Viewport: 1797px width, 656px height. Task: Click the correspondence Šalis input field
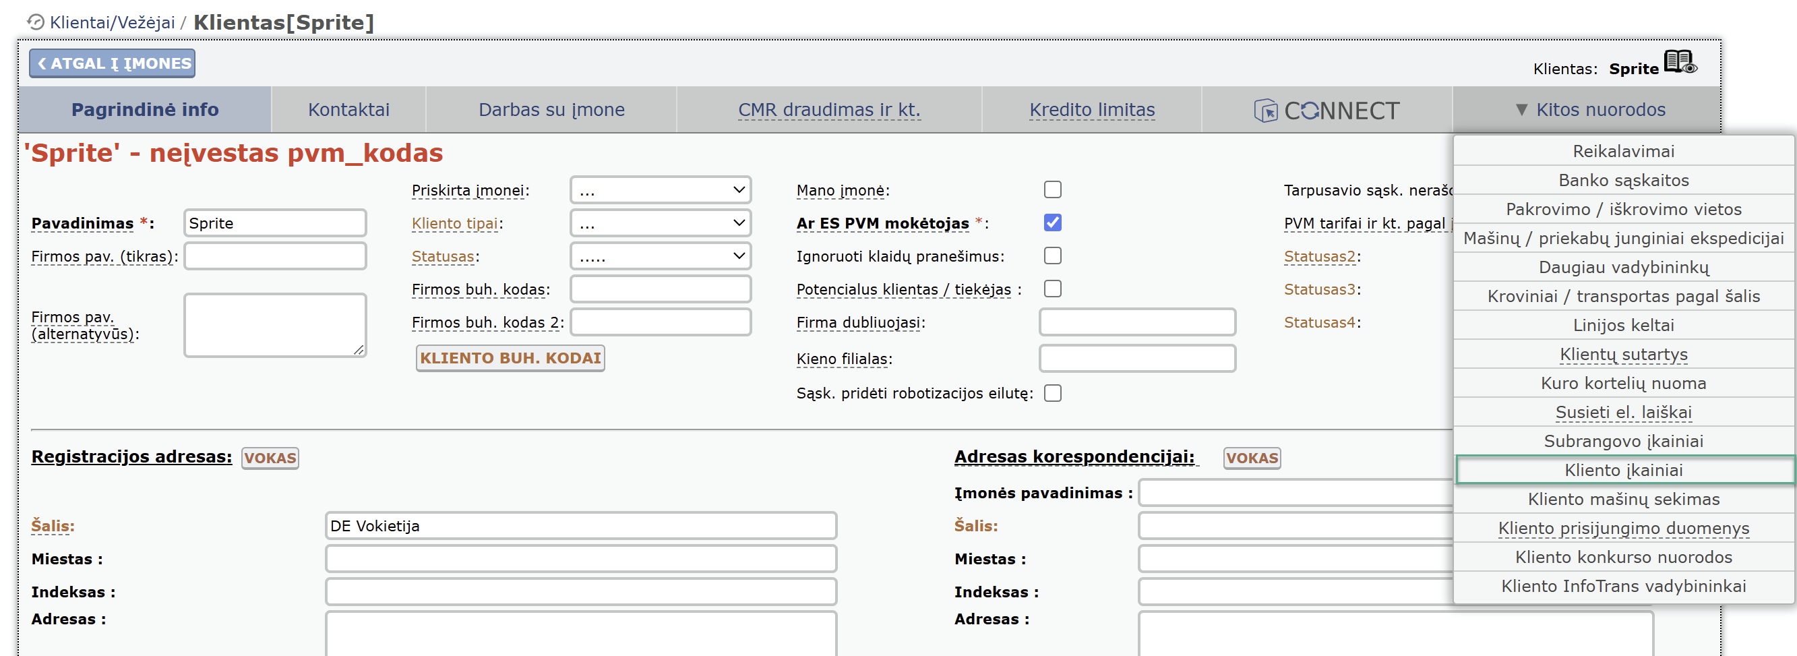click(1296, 526)
